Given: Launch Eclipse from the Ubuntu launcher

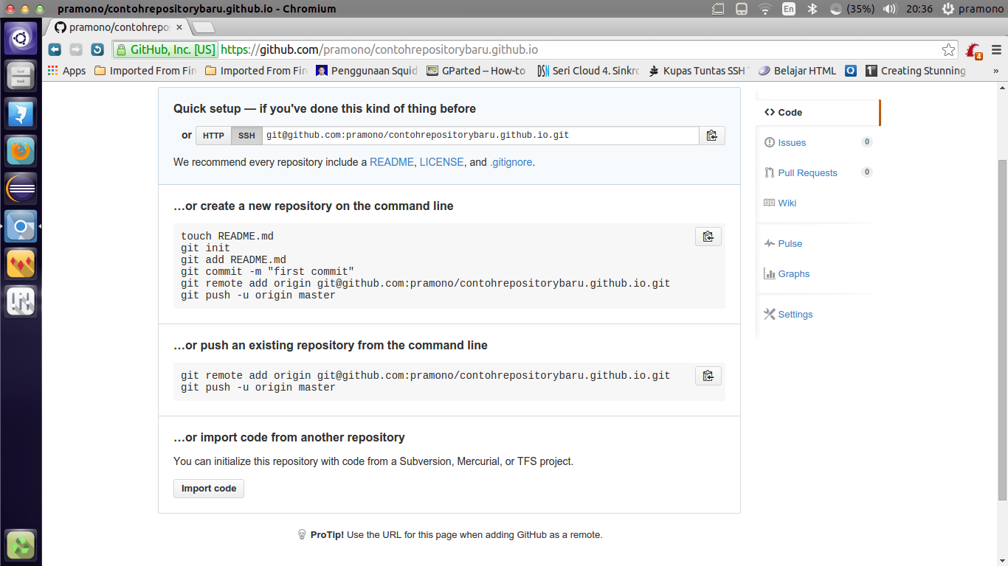Looking at the screenshot, I should click(x=21, y=189).
